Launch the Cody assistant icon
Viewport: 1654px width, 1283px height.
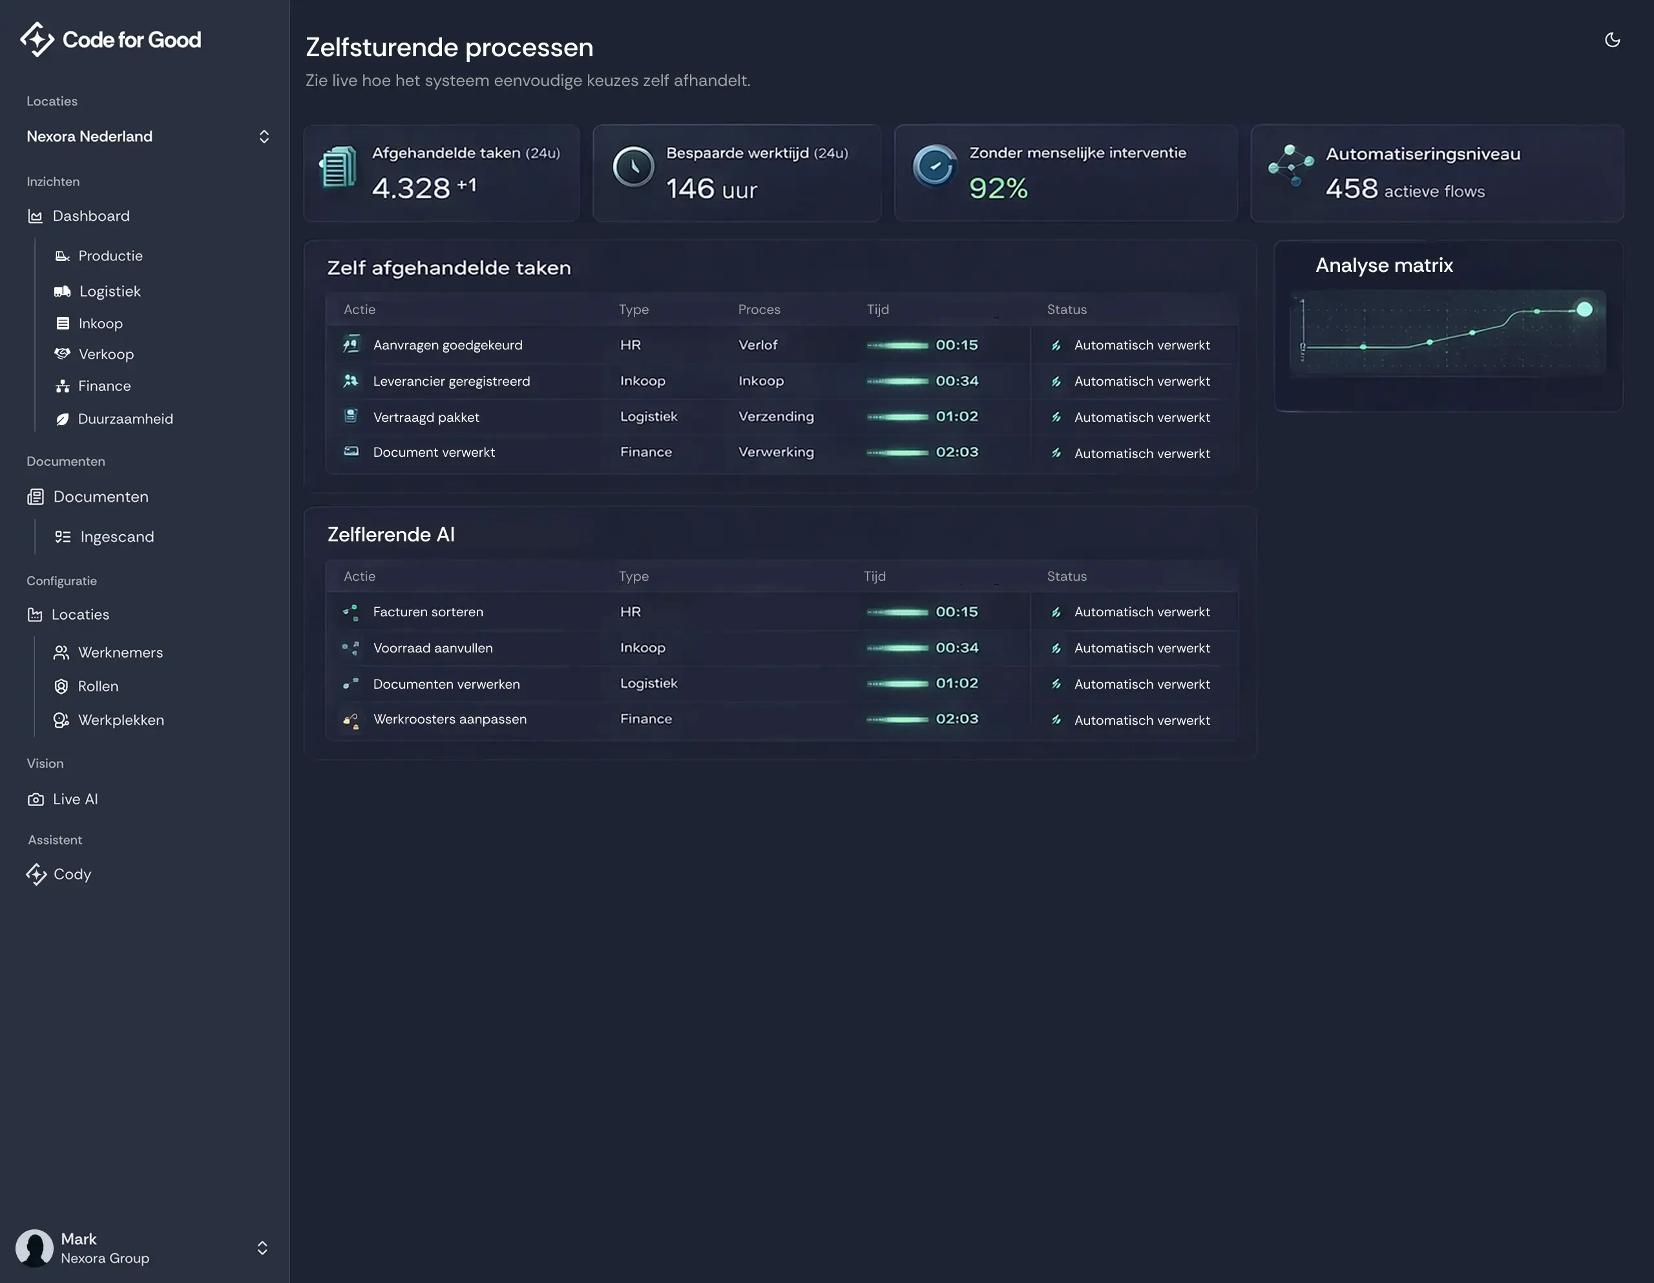36,875
